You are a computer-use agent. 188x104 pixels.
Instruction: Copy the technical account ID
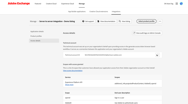tap(157, 55)
